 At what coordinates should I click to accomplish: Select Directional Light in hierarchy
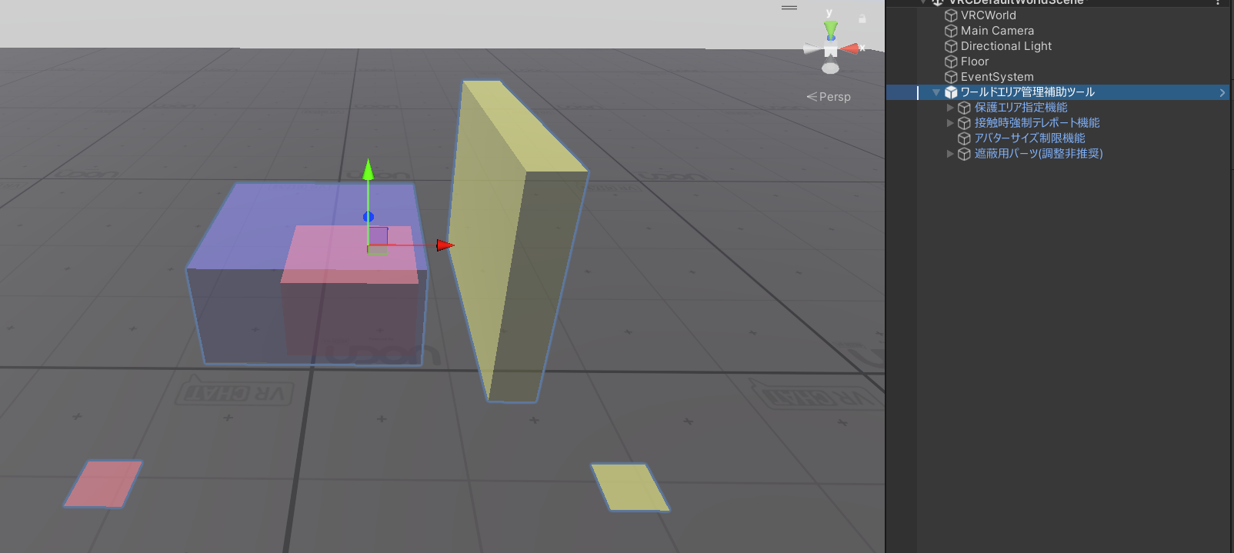click(x=1006, y=46)
